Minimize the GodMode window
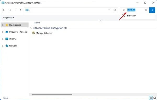This screenshot has height=100, width=157. coord(137,3)
